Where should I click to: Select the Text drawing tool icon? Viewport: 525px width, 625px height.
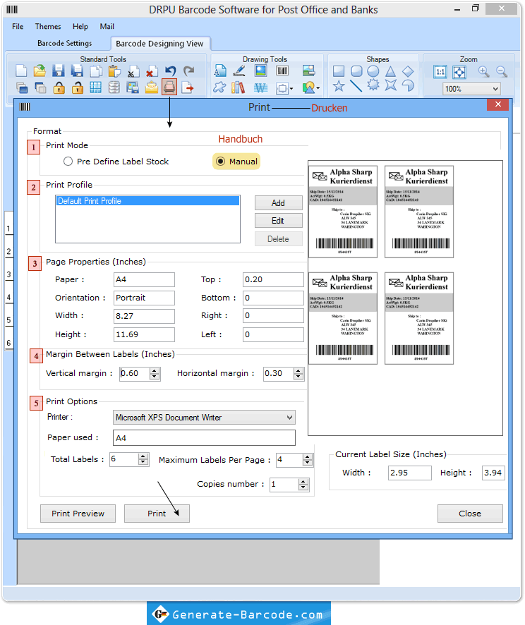[x=220, y=71]
